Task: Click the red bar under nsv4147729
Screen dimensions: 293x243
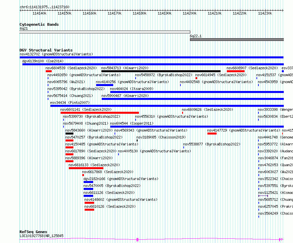Action: (212, 134)
